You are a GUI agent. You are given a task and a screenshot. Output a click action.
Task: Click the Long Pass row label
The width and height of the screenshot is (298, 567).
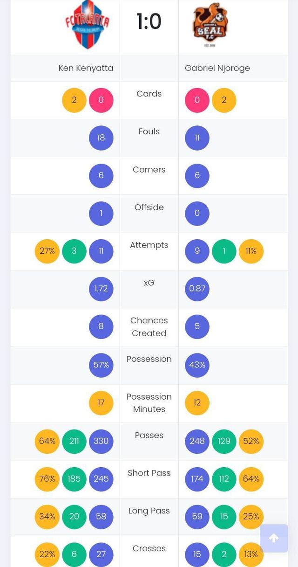(x=149, y=511)
